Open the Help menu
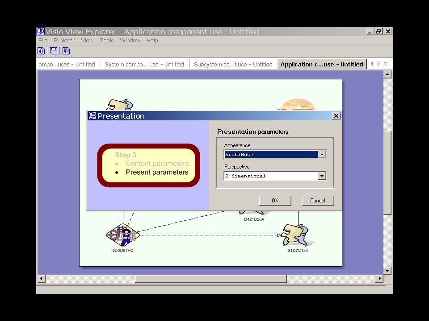 click(152, 41)
